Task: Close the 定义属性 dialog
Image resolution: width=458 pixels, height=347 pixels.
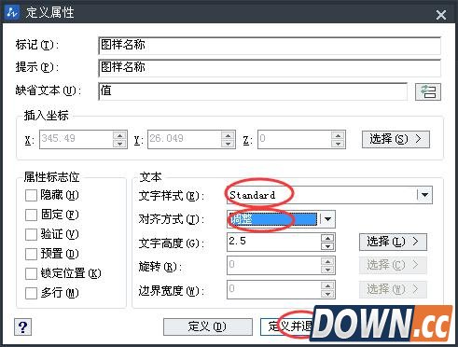Action: coord(441,15)
